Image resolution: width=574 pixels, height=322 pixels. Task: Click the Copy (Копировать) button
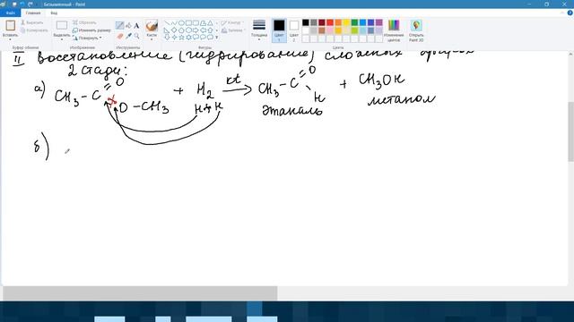(34, 30)
